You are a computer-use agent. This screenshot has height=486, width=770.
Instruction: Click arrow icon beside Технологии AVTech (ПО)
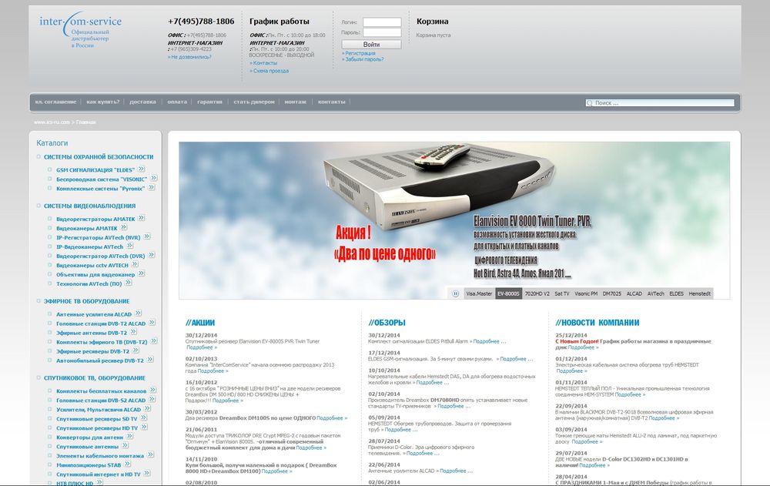pos(128,283)
